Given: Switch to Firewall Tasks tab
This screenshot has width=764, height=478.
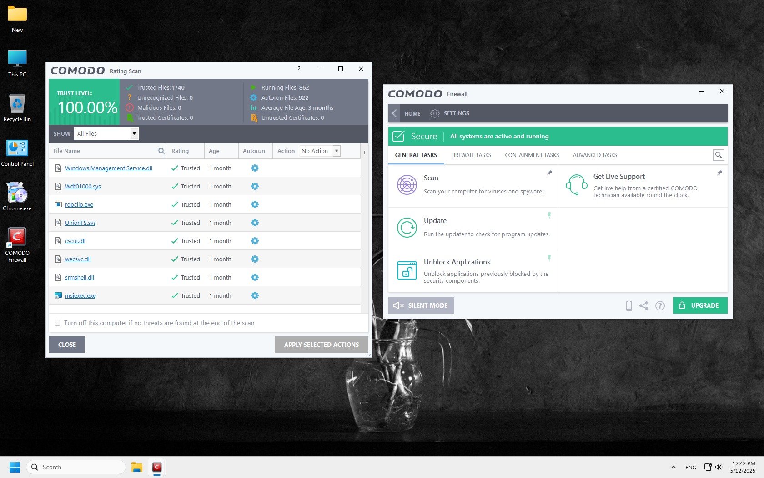Looking at the screenshot, I should point(471,155).
